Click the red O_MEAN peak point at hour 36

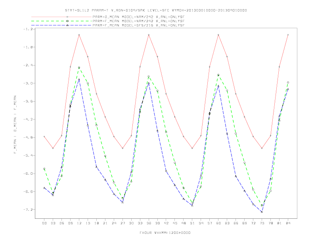149,35
